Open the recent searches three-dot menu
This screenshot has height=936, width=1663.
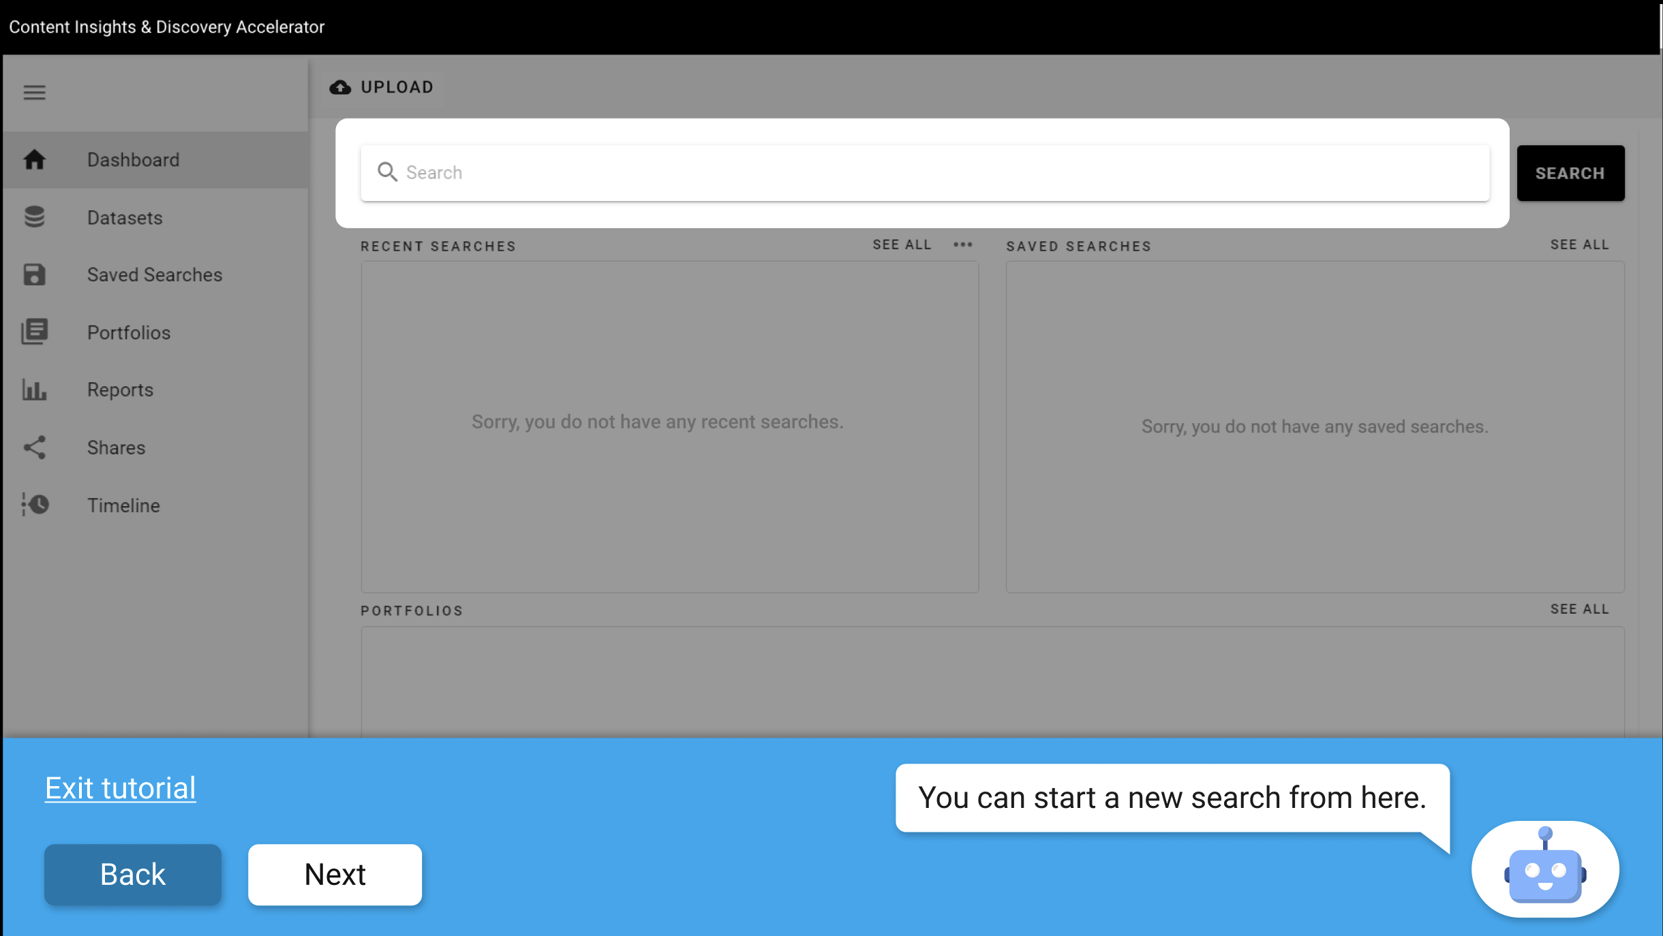(x=962, y=245)
